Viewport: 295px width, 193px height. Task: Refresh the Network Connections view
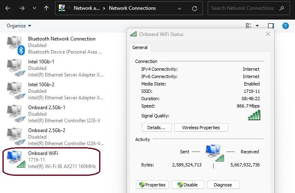point(195,8)
